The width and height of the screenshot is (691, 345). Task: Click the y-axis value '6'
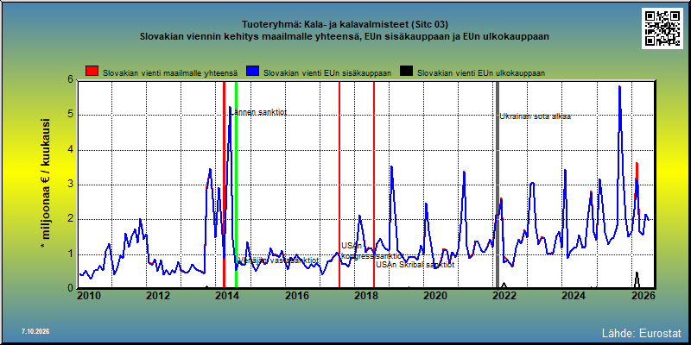tap(70, 79)
